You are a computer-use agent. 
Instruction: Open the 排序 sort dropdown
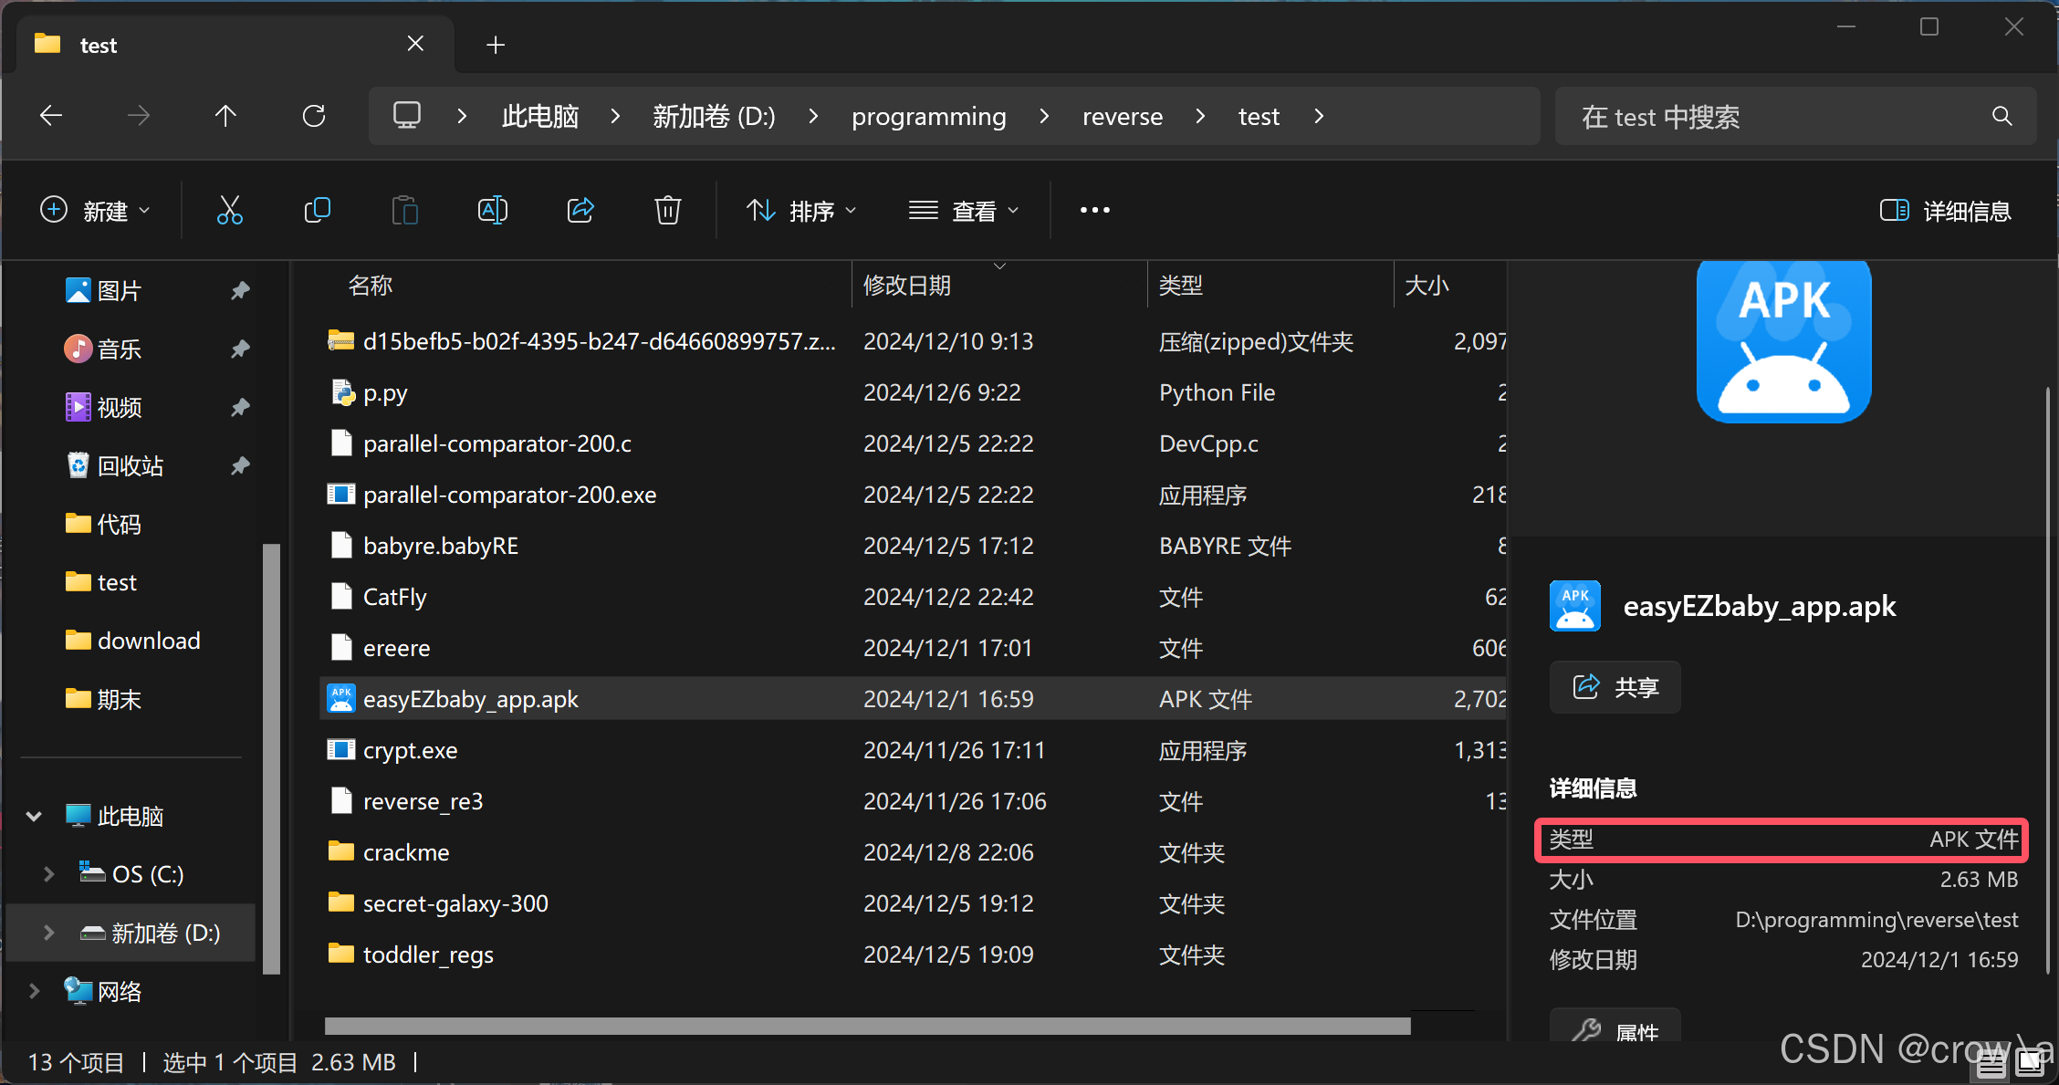[801, 211]
